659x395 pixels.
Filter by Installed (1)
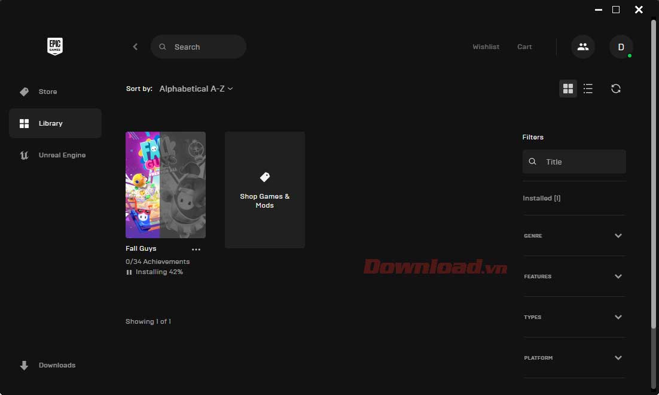[542, 198]
